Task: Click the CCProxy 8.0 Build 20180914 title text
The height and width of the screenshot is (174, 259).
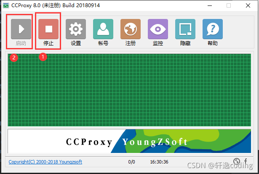Action: 56,5
